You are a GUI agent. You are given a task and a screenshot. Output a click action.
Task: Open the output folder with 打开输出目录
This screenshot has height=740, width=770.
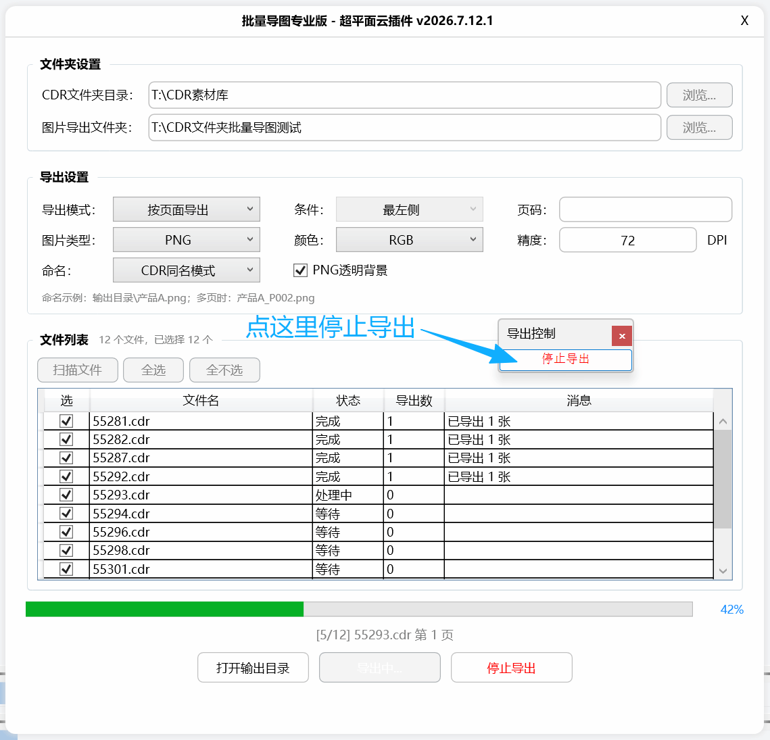click(x=253, y=667)
